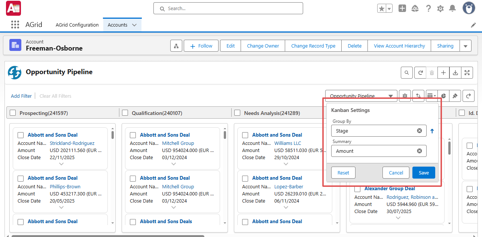Click the pie chart icon
The image size is (482, 237).
tap(443, 96)
